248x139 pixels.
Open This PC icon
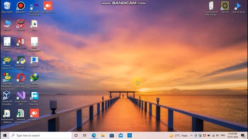pyautogui.click(x=7, y=25)
